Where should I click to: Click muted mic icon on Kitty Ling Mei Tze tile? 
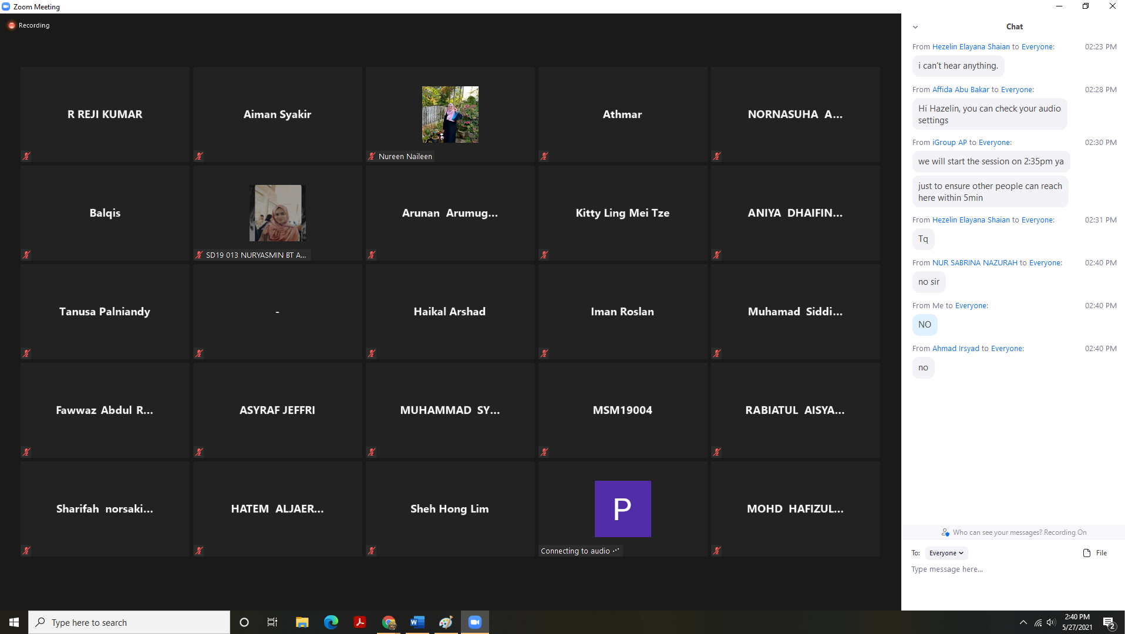544,255
